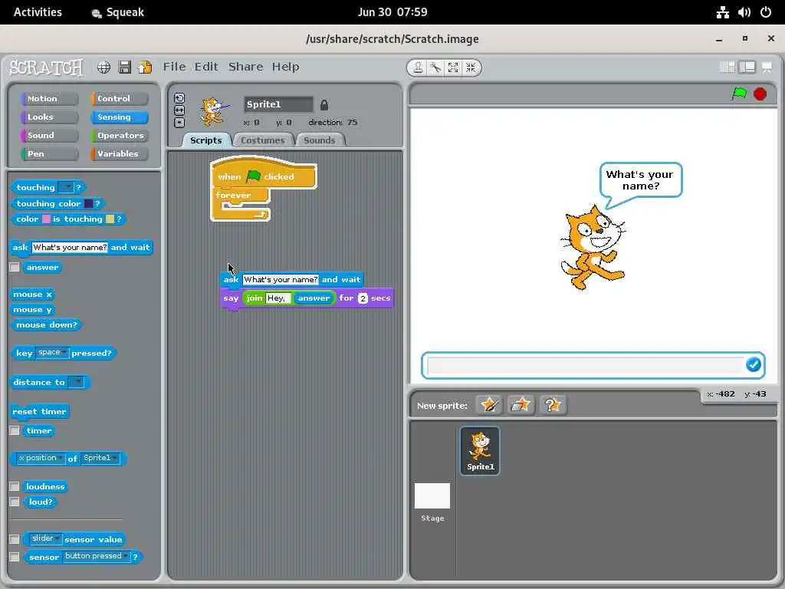Switch to the Costumes tab
Screen dimensions: 785x589
pyautogui.click(x=263, y=140)
